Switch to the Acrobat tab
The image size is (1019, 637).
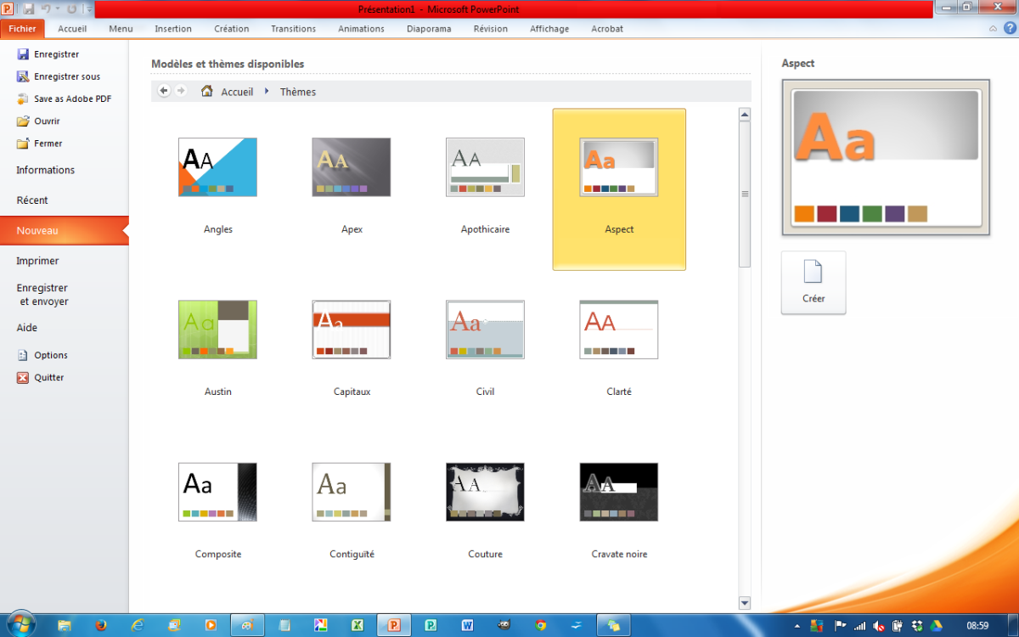[607, 29]
